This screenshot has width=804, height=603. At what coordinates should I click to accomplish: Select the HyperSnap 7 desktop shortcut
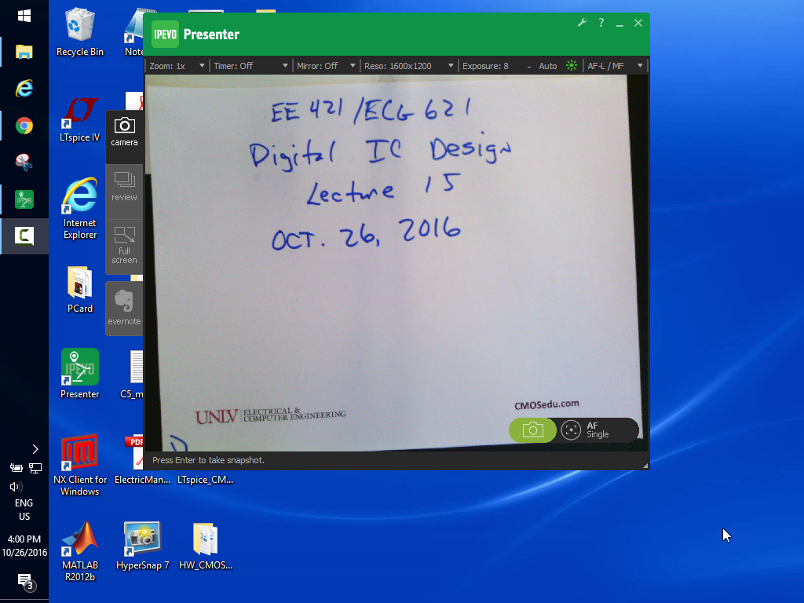point(143,546)
